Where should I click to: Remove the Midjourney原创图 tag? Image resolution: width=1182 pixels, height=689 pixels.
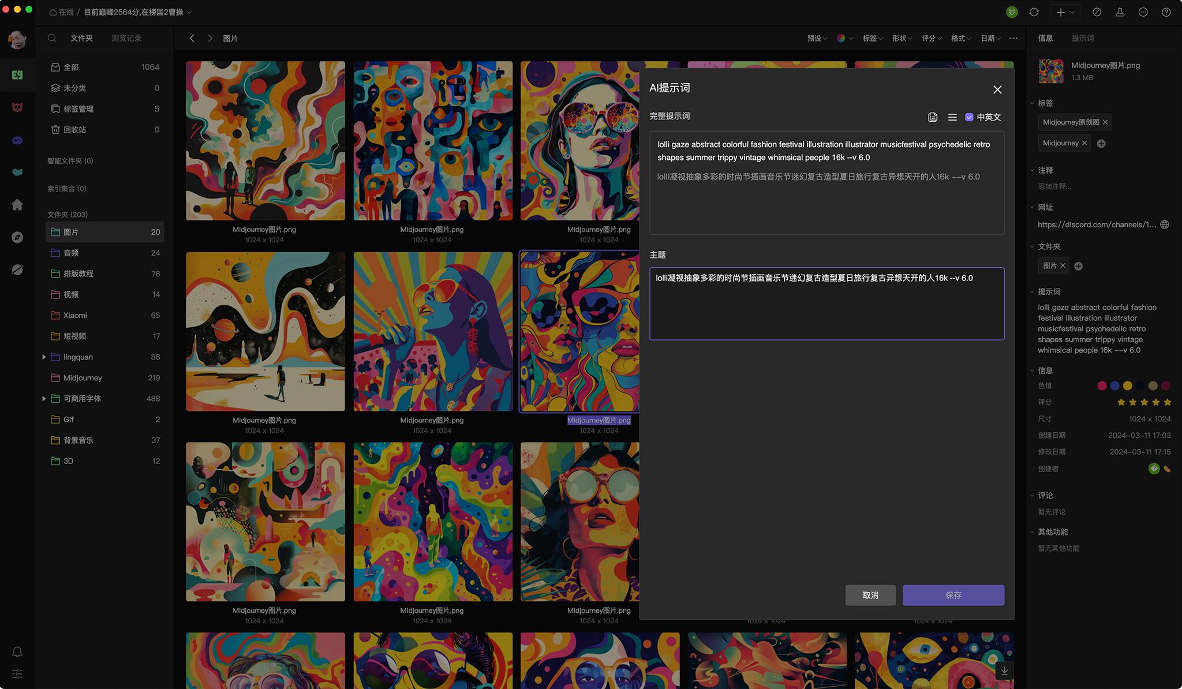1105,122
